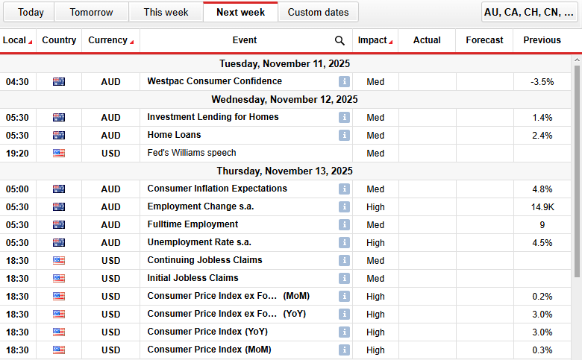Open the Fed's Williams speech event

pos(191,154)
